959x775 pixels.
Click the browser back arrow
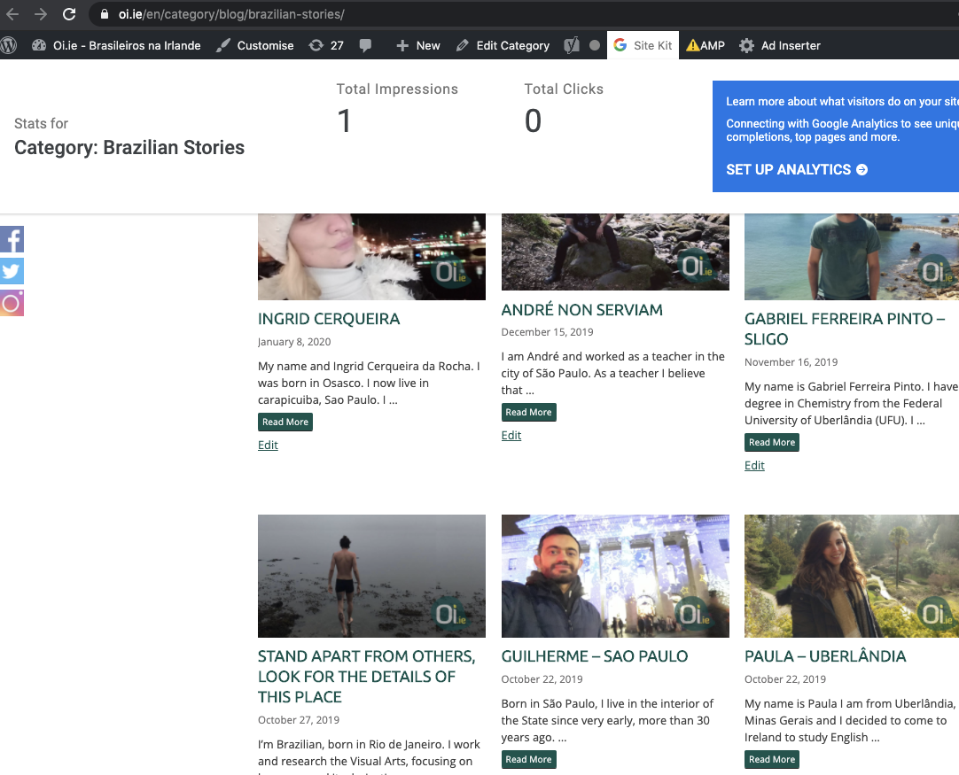12,14
